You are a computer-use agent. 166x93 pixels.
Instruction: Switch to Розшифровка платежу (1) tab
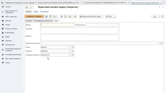[43, 21]
